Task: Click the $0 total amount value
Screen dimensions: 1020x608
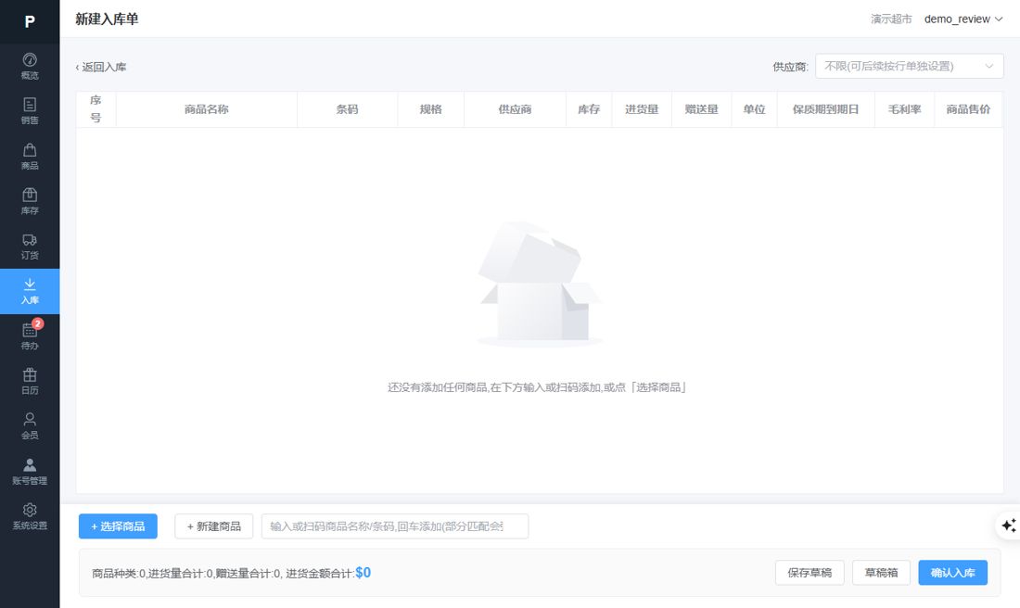Action: 363,573
